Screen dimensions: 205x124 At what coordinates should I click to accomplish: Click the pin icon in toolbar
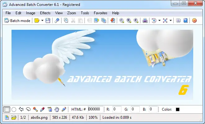57,20
